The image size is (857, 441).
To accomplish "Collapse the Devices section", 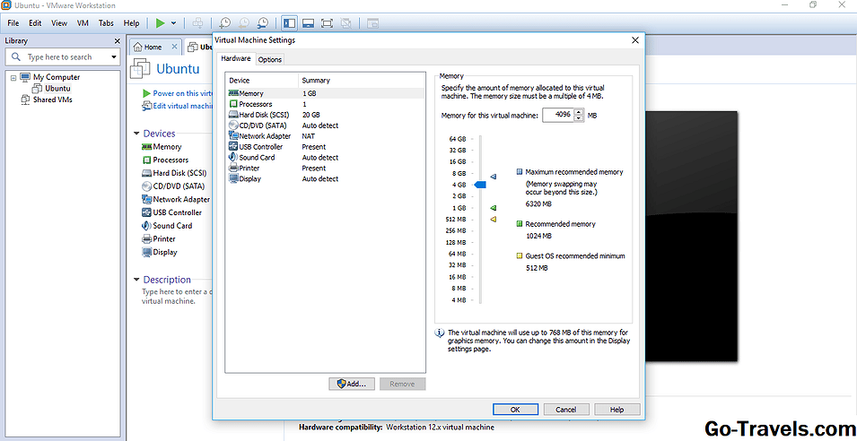I will tap(136, 134).
